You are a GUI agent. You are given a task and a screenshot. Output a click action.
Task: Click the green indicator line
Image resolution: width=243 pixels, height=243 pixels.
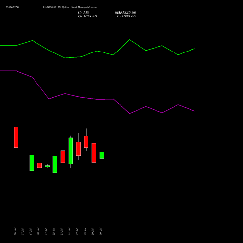point(97,51)
